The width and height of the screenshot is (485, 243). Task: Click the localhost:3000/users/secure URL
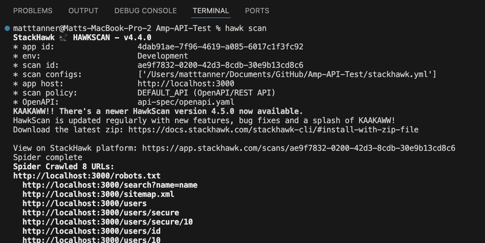point(101,213)
